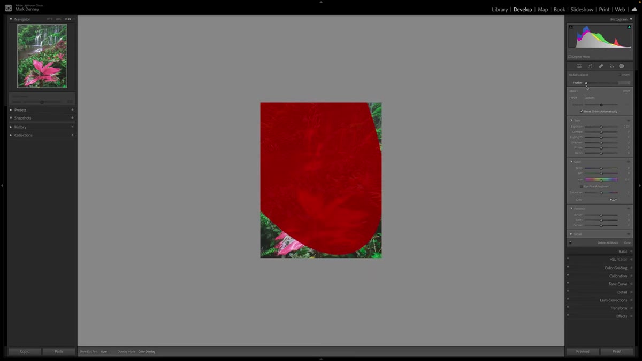Expand the Presets panel
The image size is (642, 361).
11,110
